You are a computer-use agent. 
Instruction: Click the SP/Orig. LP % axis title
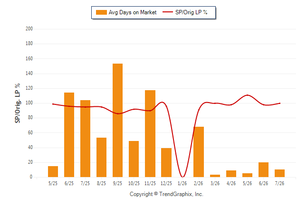tap(18, 103)
